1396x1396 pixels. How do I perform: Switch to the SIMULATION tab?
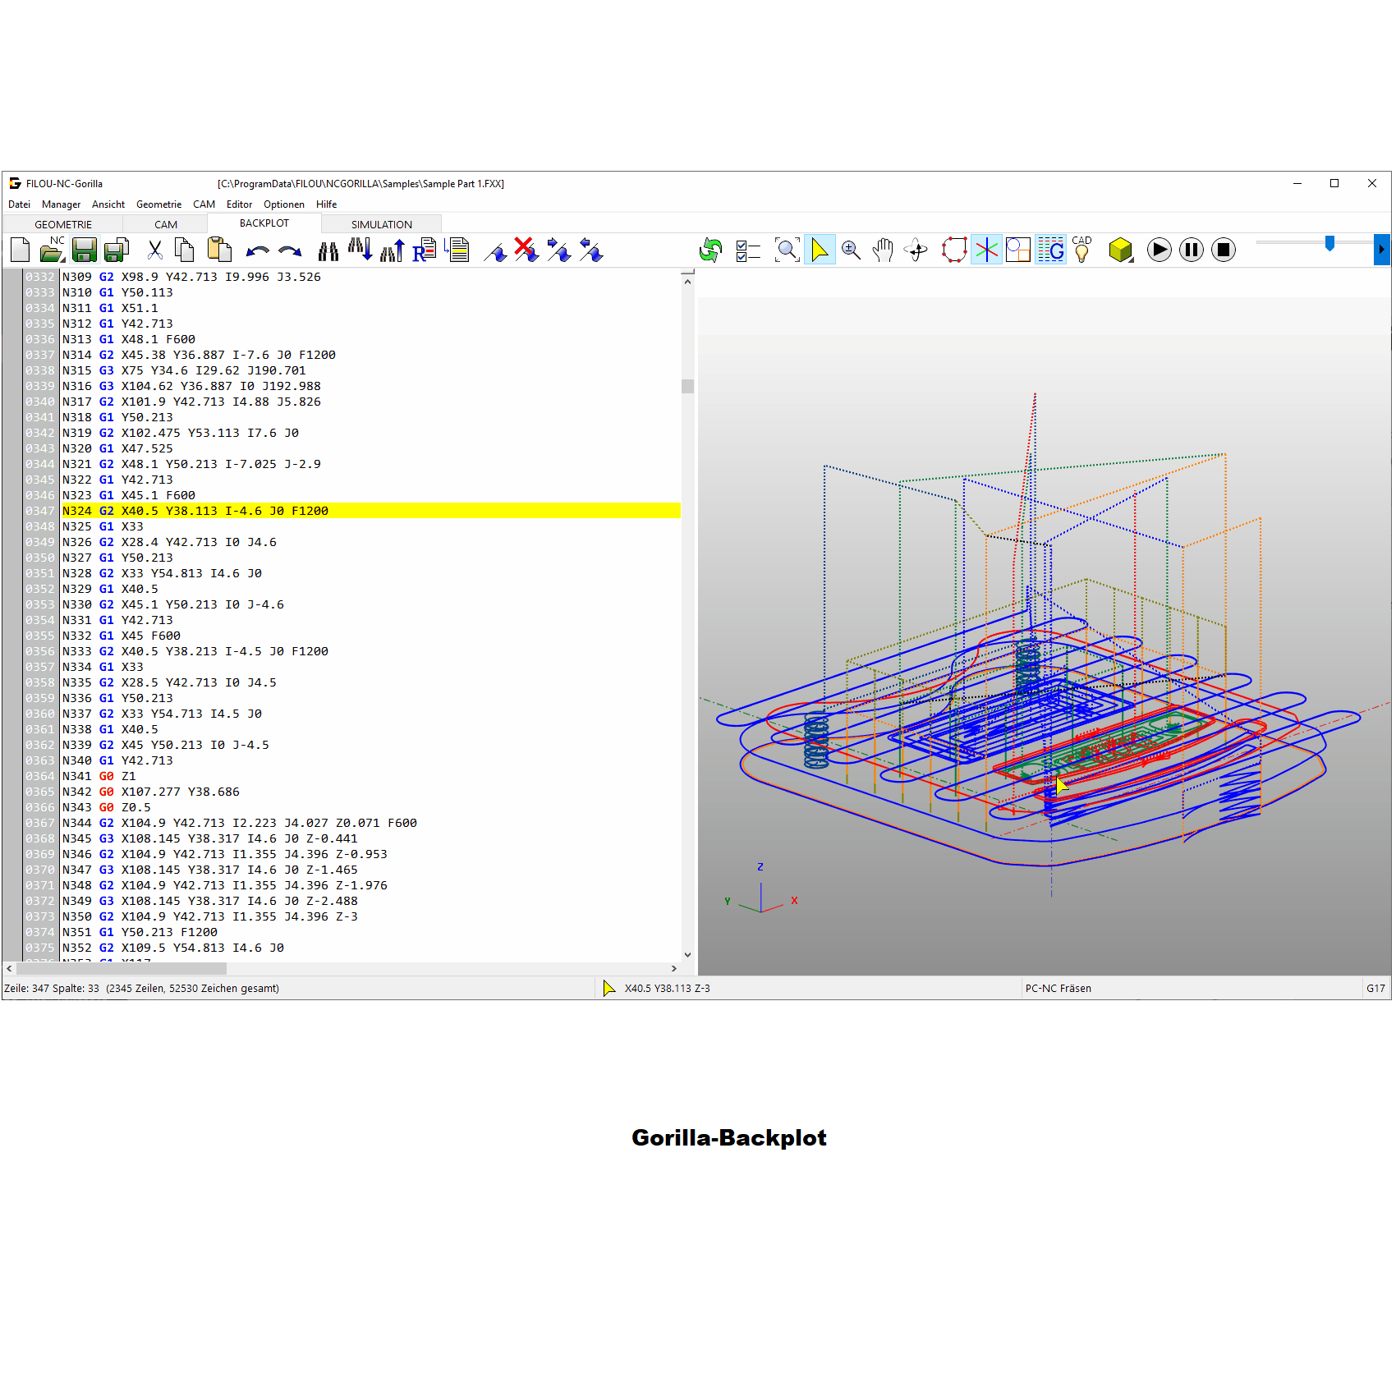(x=382, y=224)
